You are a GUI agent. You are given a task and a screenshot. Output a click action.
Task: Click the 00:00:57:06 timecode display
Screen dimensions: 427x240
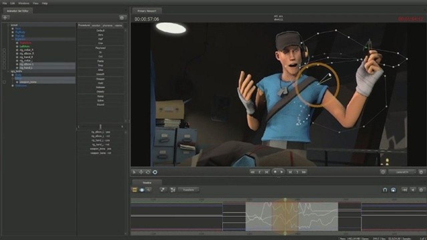(147, 19)
